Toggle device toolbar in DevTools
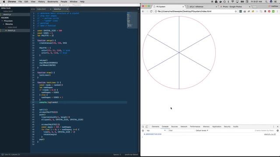The height and width of the screenshot is (157, 280). pos(147,126)
